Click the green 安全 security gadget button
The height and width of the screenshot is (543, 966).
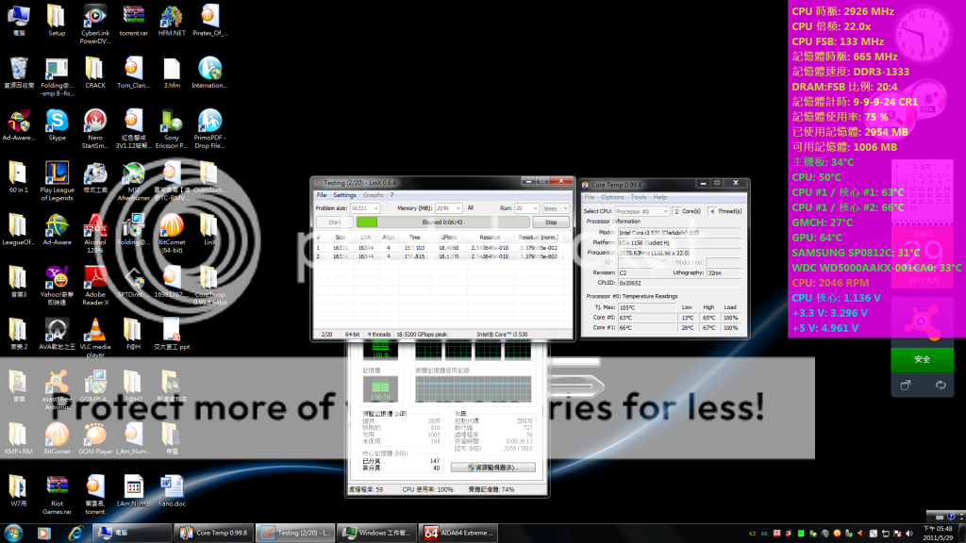pos(922,359)
